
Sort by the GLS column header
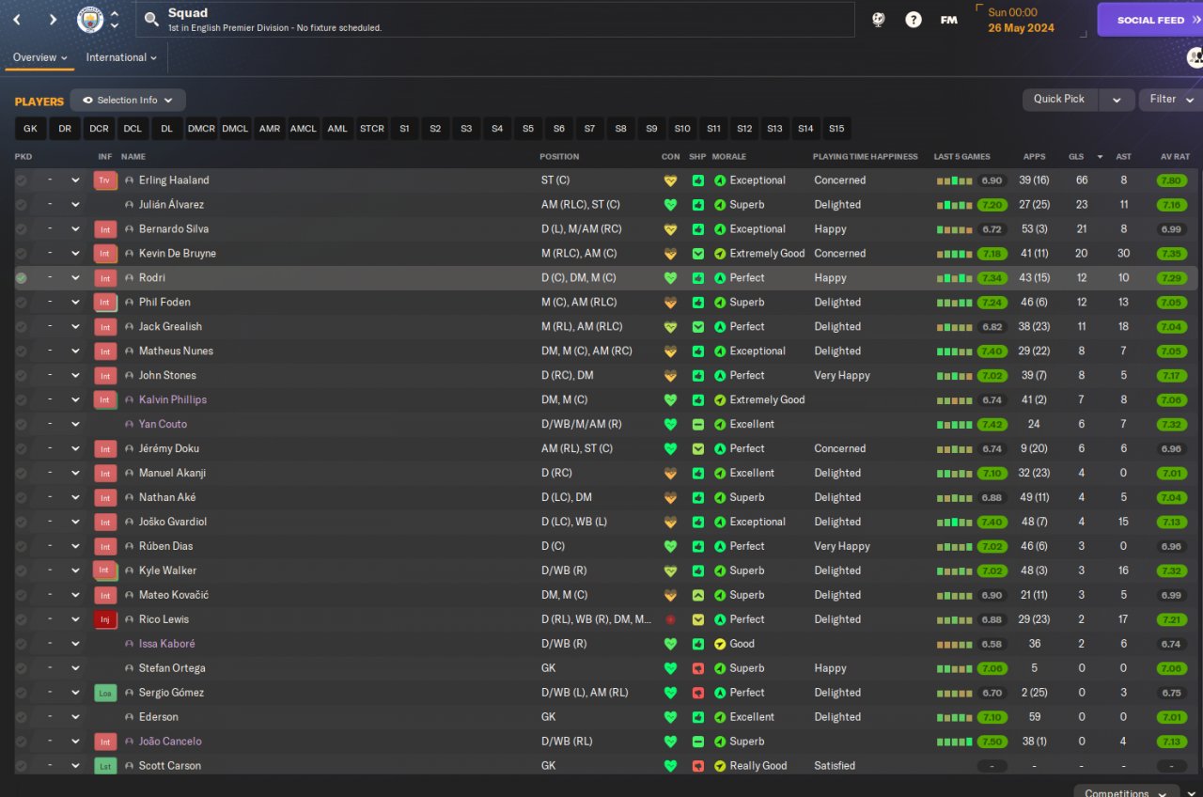point(1076,157)
